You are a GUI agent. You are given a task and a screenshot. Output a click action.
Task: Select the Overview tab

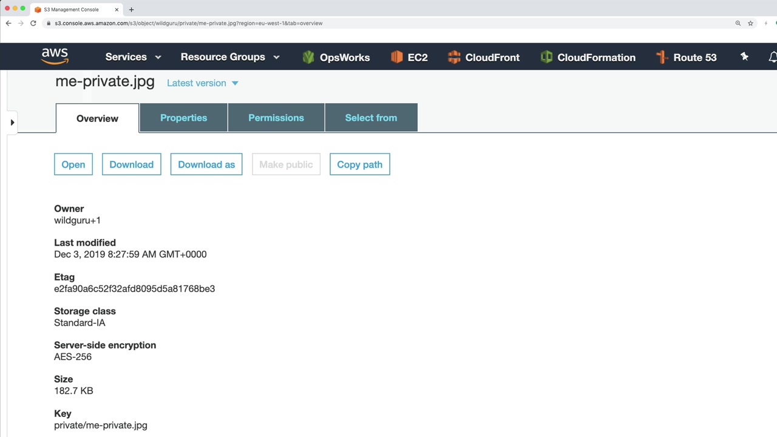(x=97, y=118)
